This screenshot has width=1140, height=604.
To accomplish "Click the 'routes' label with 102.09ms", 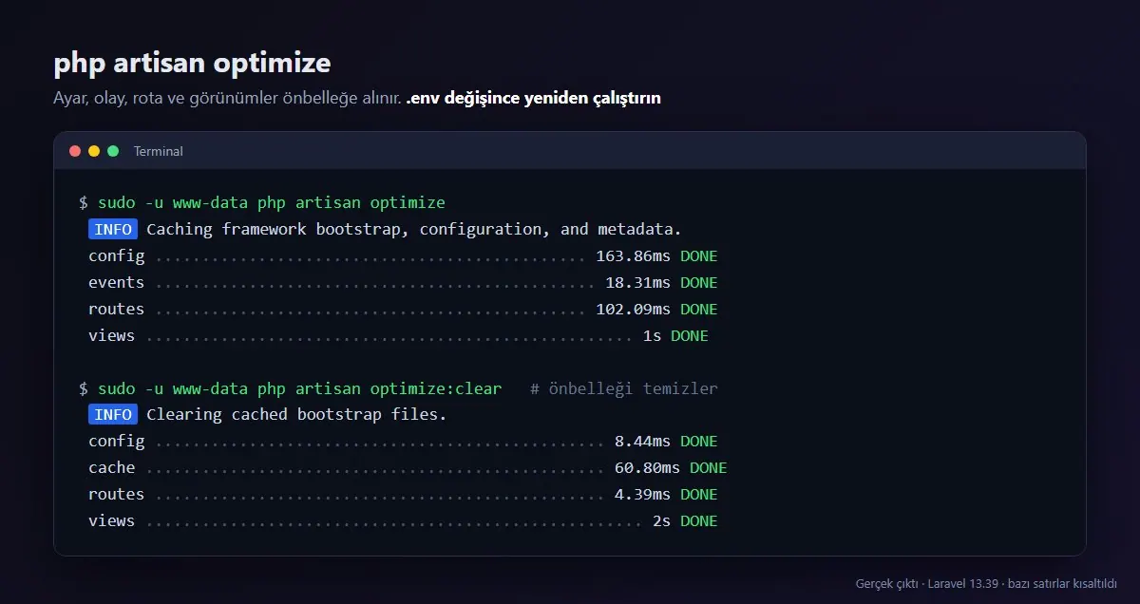I will [x=117, y=309].
